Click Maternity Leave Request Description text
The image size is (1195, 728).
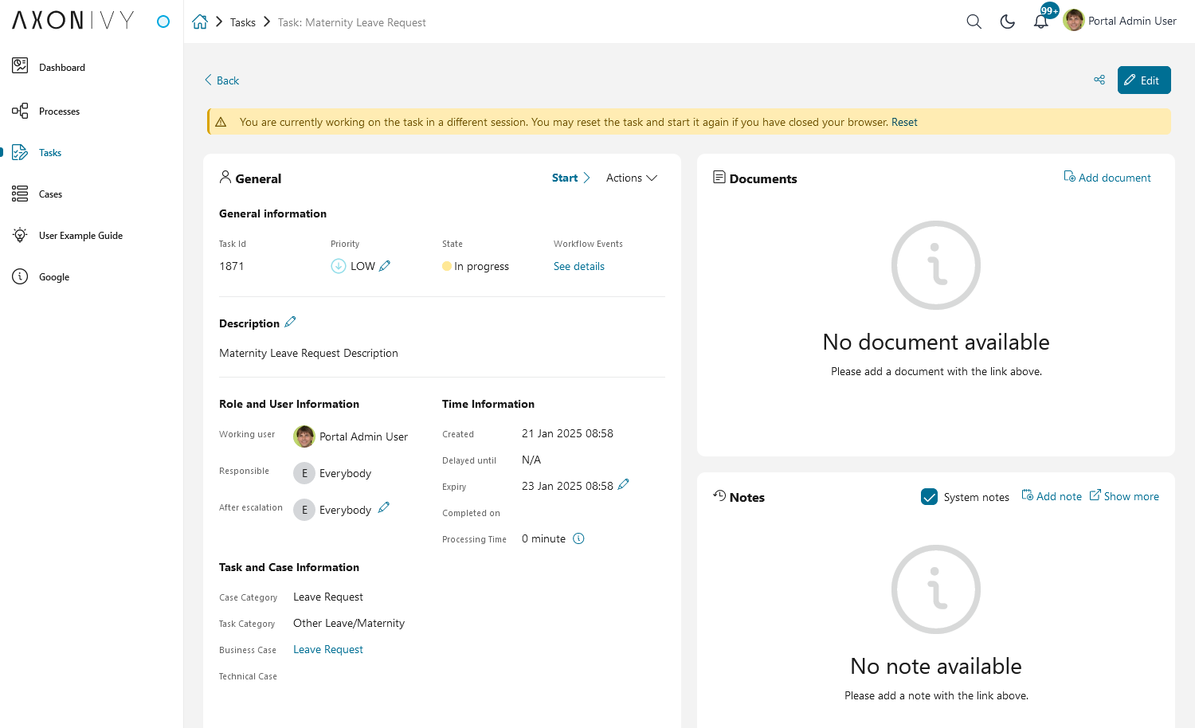click(308, 353)
